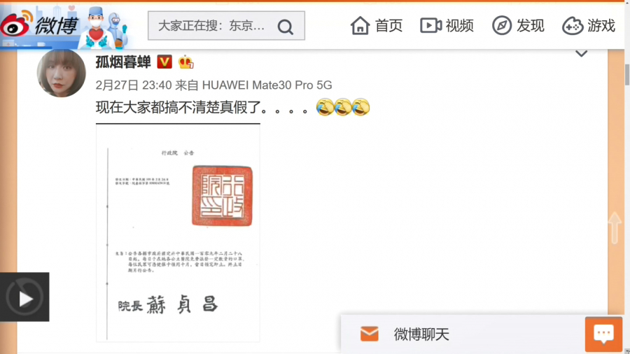This screenshot has height=354, width=630.
Task: Click the video camera icon beside 视频
Action: pyautogui.click(x=430, y=26)
